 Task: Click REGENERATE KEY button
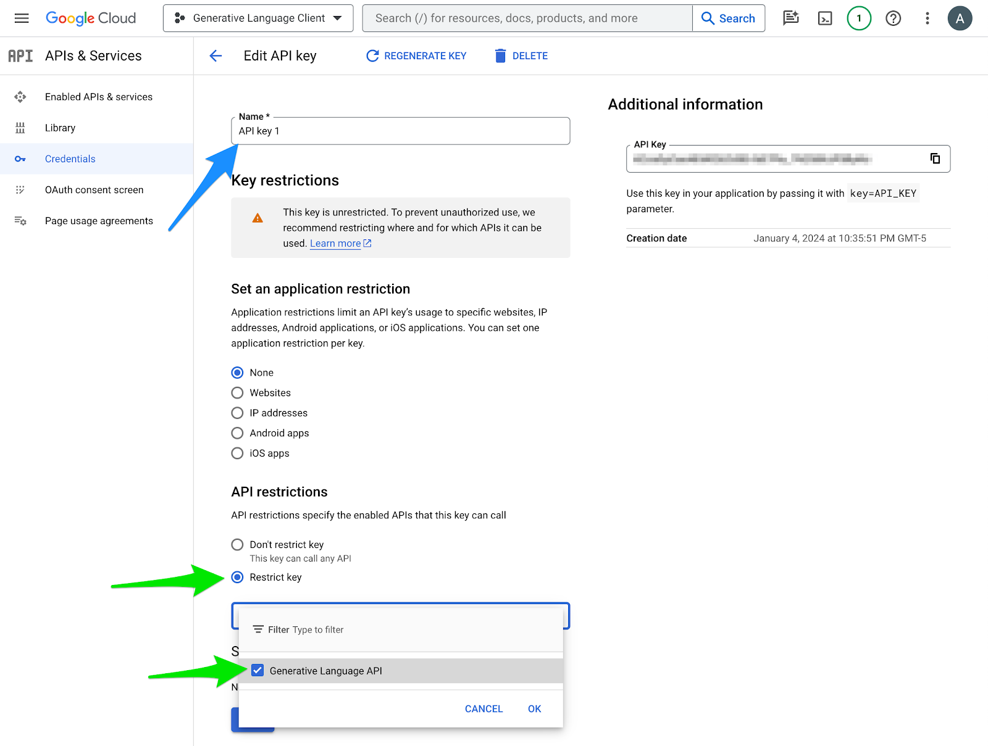[x=416, y=56]
